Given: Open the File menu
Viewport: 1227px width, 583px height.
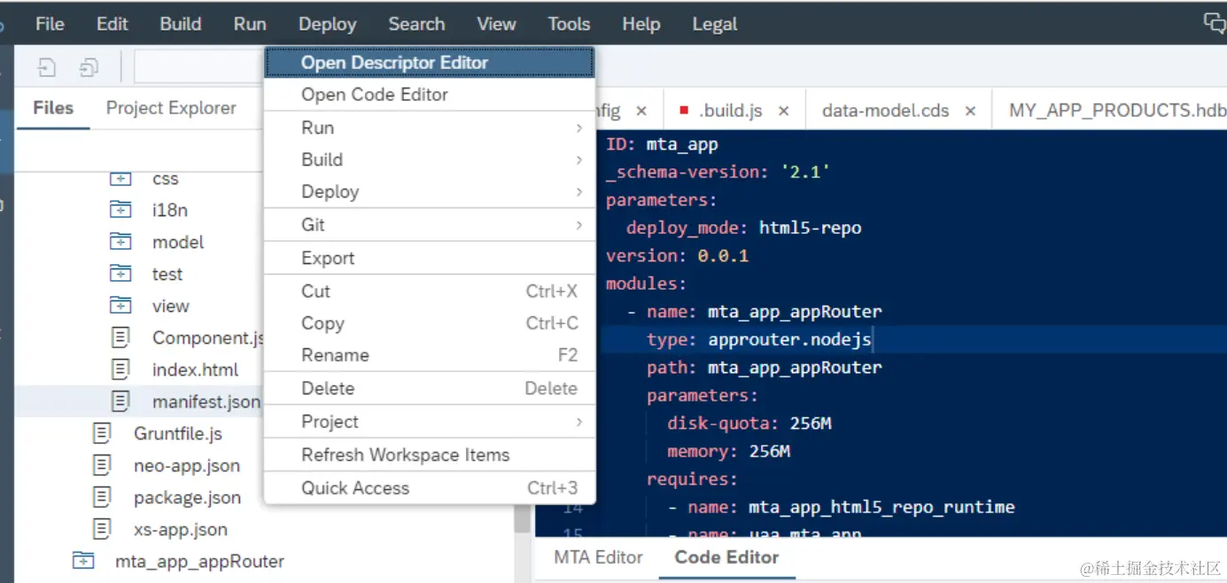Looking at the screenshot, I should pyautogui.click(x=50, y=24).
